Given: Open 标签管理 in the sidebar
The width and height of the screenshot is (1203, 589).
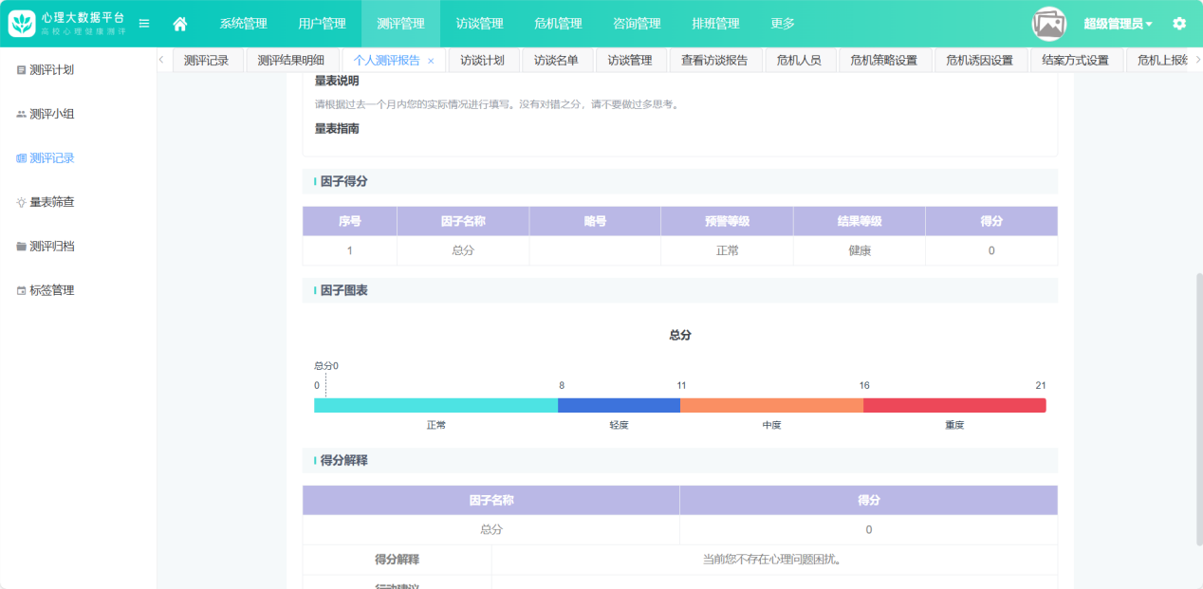Looking at the screenshot, I should pos(51,290).
